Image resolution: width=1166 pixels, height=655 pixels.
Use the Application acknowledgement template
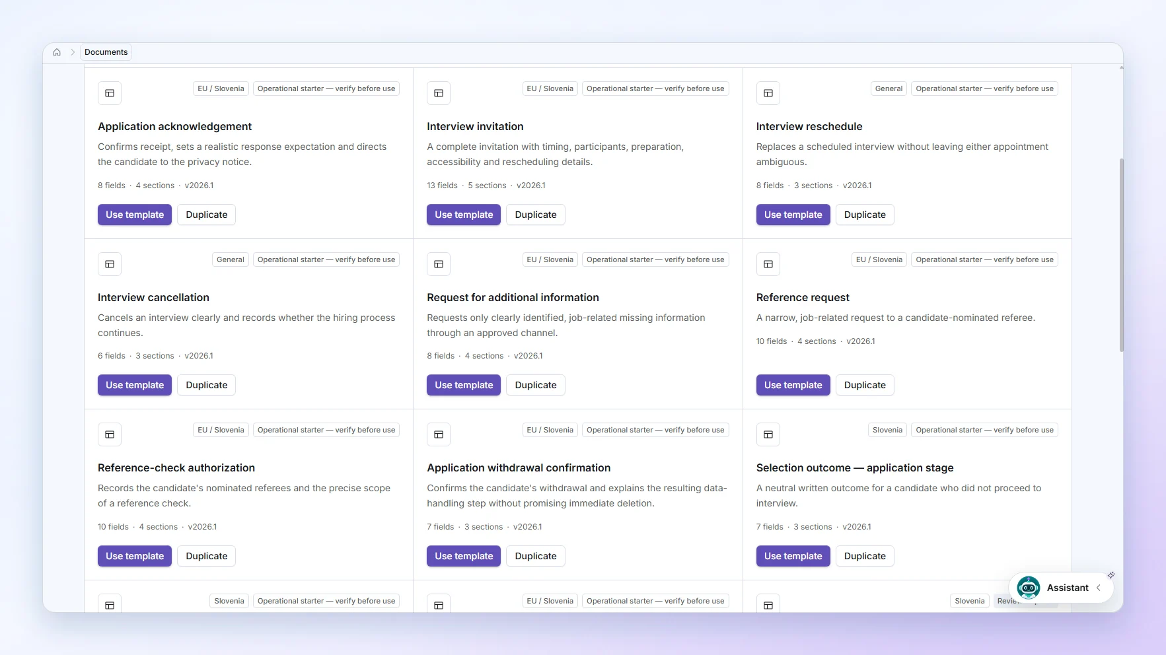tap(135, 215)
